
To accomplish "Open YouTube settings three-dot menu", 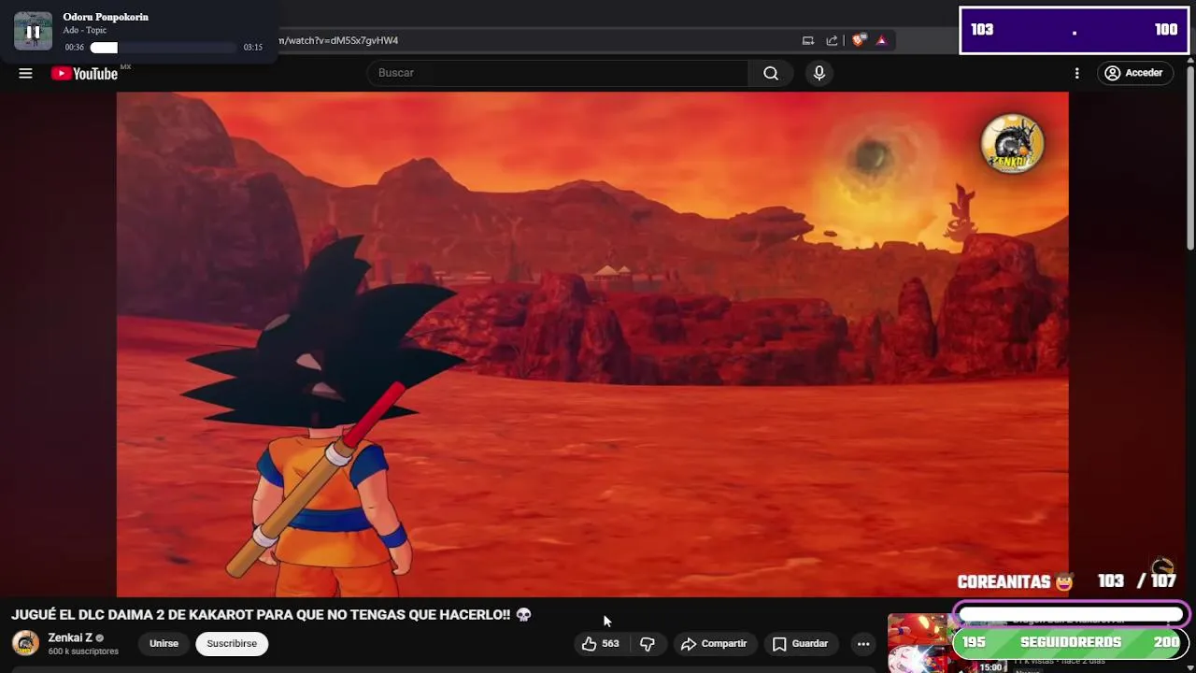I will click(x=1076, y=73).
